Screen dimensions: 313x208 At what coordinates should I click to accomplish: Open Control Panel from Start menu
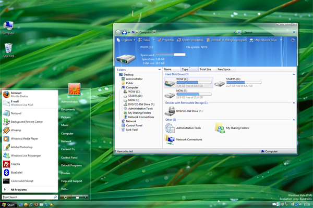pos(69,158)
